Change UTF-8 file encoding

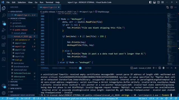tap(152, 98)
